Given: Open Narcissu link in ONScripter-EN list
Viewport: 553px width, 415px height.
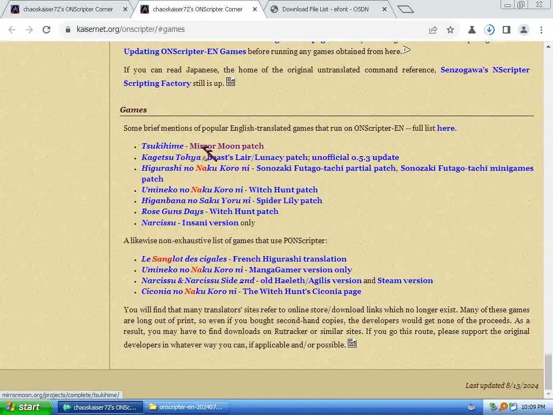Looking at the screenshot, I should [159, 223].
